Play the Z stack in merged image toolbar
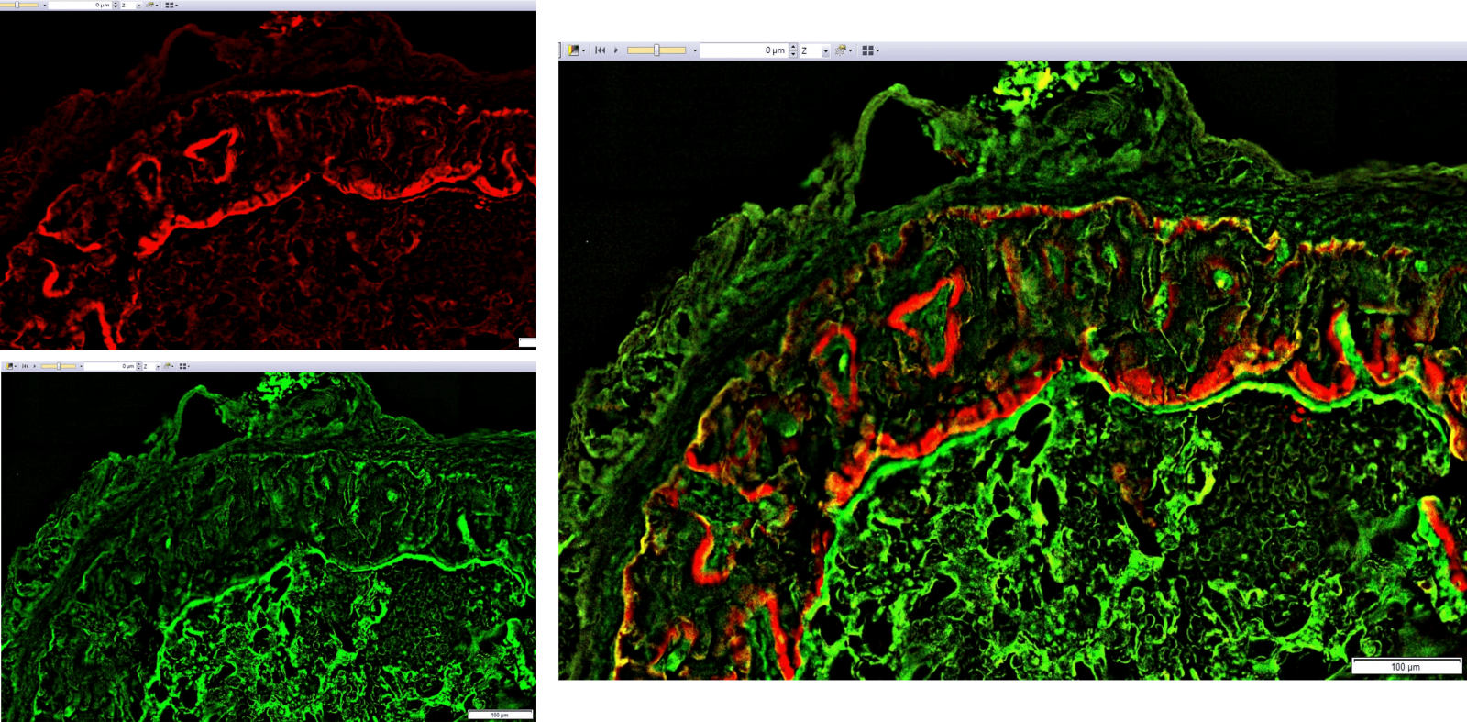The image size is (1467, 722). (x=616, y=50)
